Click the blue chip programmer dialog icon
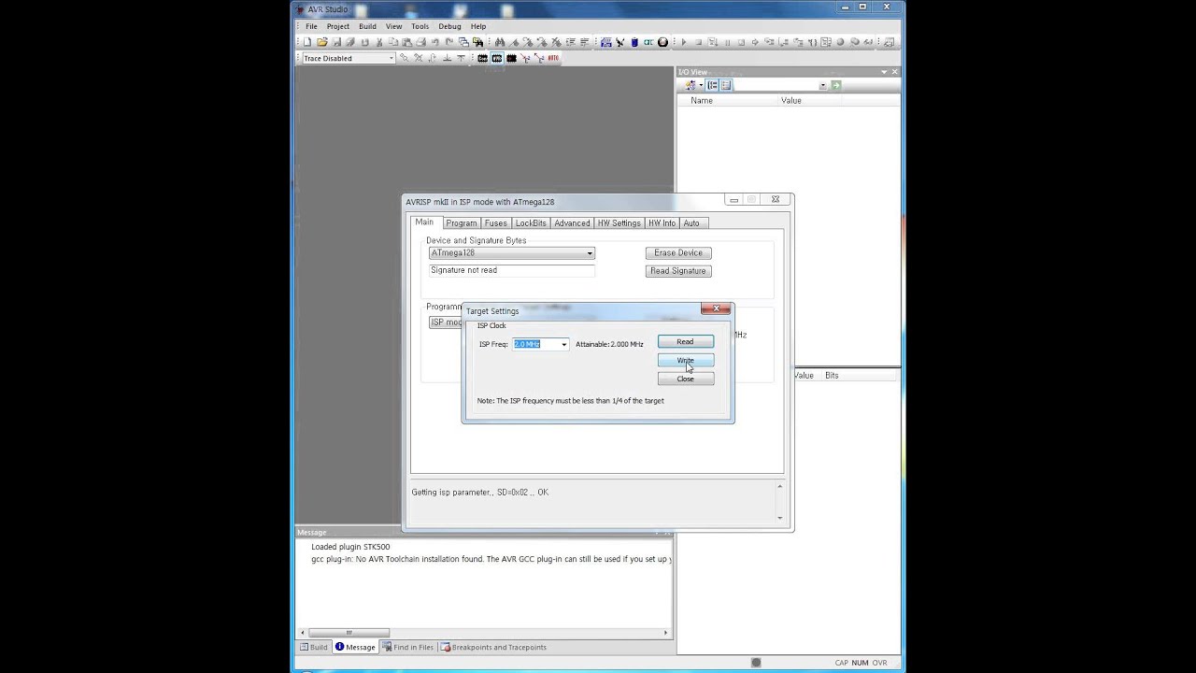The width and height of the screenshot is (1196, 673). coord(606,42)
